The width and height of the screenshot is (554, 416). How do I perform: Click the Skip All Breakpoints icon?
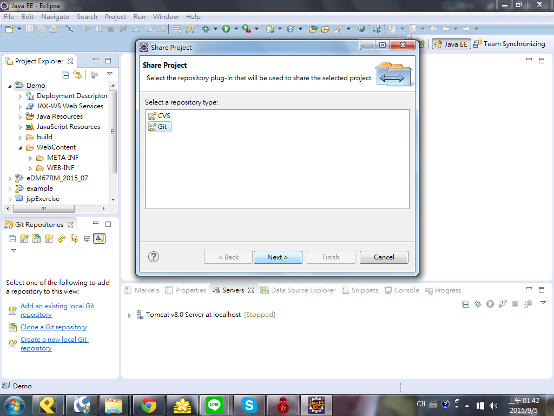pos(70,29)
